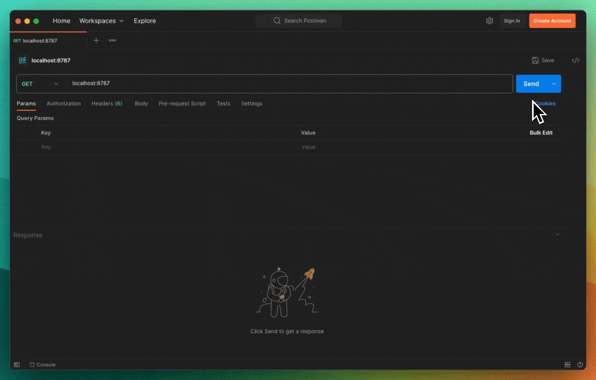596x380 pixels.
Task: Open the Workspaces dropdown menu
Action: (x=101, y=21)
